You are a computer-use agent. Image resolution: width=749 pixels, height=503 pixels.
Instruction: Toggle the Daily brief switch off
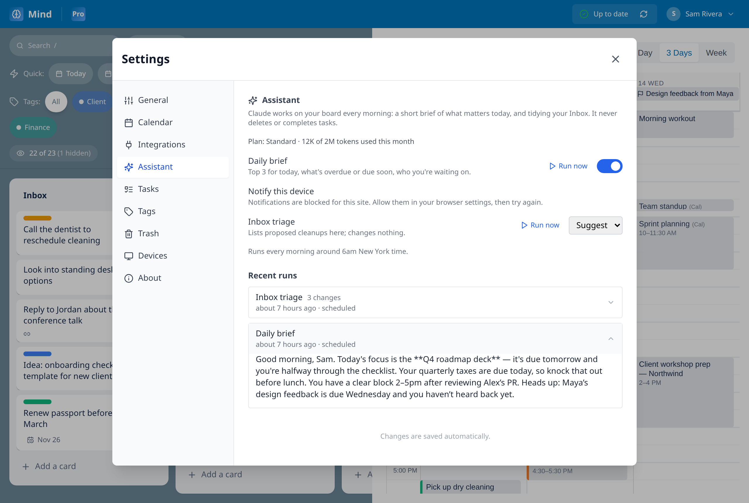click(x=609, y=166)
